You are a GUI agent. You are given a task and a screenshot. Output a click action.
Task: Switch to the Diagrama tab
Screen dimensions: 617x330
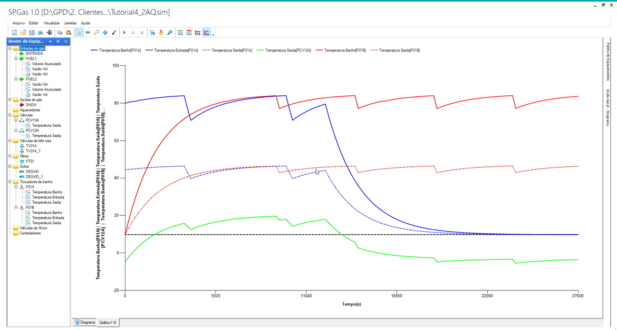pyautogui.click(x=85, y=322)
